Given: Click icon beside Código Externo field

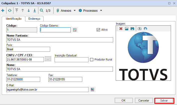Looking at the screenshot, I should click(75, 30).
